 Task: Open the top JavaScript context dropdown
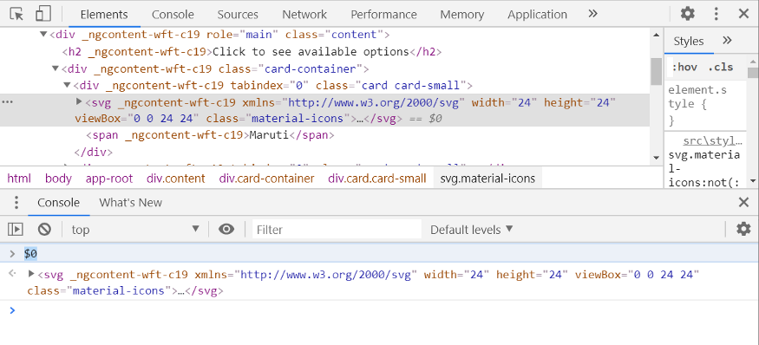pyautogui.click(x=135, y=230)
